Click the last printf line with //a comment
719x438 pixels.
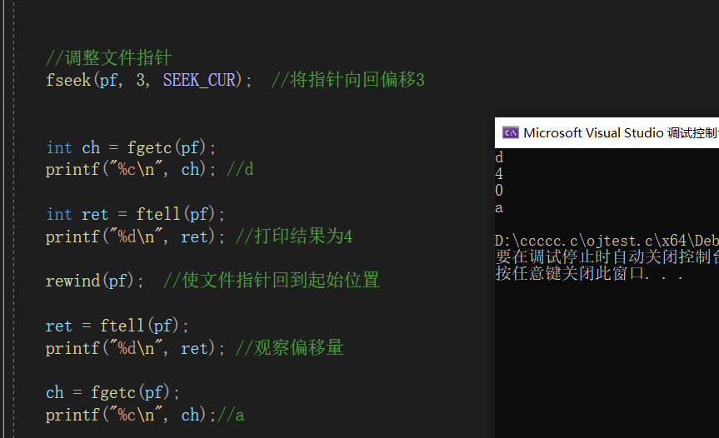coord(145,415)
